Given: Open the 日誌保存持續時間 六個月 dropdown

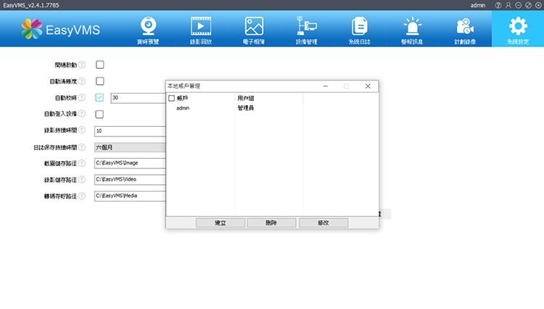Looking at the screenshot, I should [x=131, y=147].
